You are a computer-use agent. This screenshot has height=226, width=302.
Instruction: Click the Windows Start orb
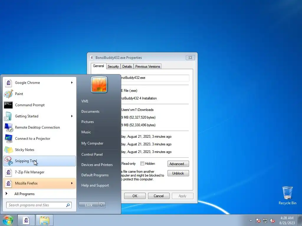click(8, 220)
